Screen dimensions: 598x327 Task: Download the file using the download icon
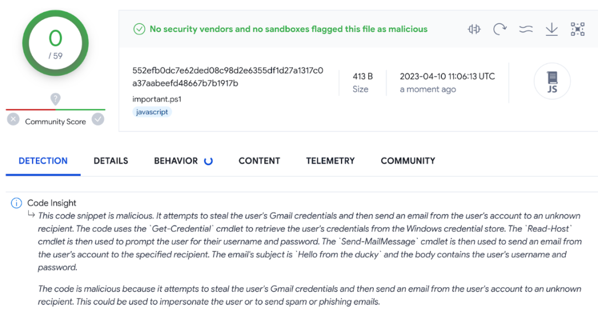click(x=551, y=29)
